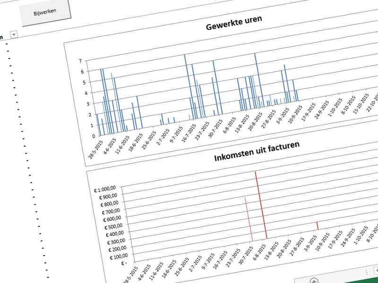Viewport: 378px width, 283px height.
Task: Click date '11-6-2015' in Gewerkte uren chart
Action: pos(123,145)
